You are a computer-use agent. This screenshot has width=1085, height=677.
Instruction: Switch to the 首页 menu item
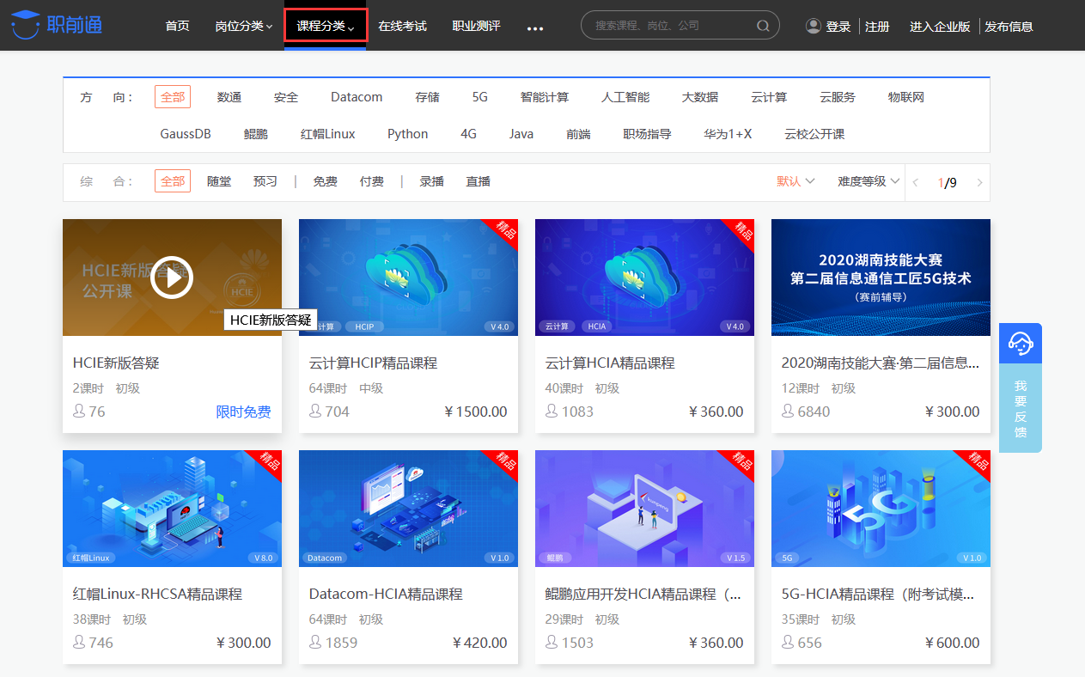coord(177,25)
